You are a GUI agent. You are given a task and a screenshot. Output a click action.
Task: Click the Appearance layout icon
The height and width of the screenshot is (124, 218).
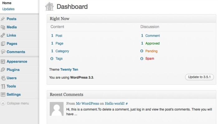[3, 61]
